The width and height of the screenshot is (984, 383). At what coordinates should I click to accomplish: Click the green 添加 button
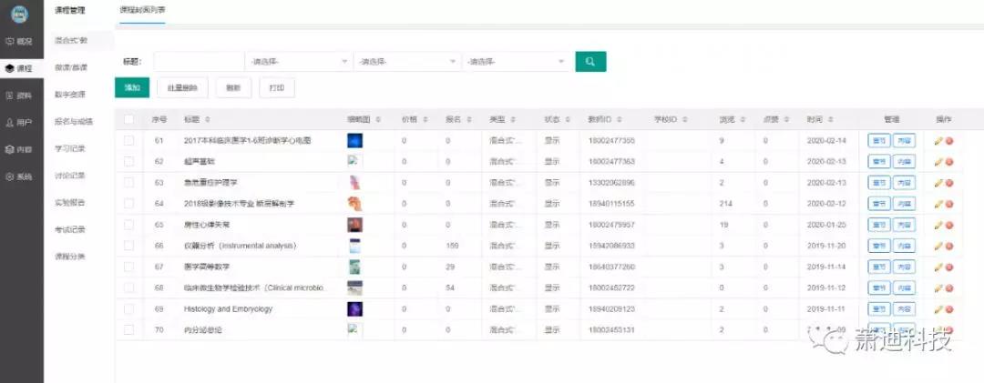click(132, 88)
